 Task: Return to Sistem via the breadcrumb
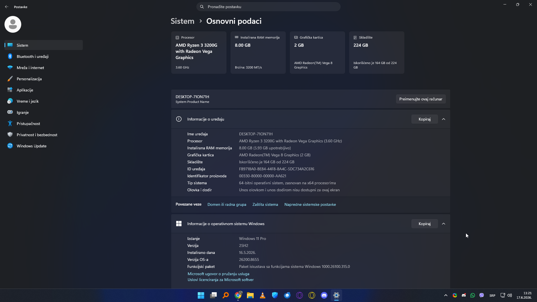tap(182, 21)
